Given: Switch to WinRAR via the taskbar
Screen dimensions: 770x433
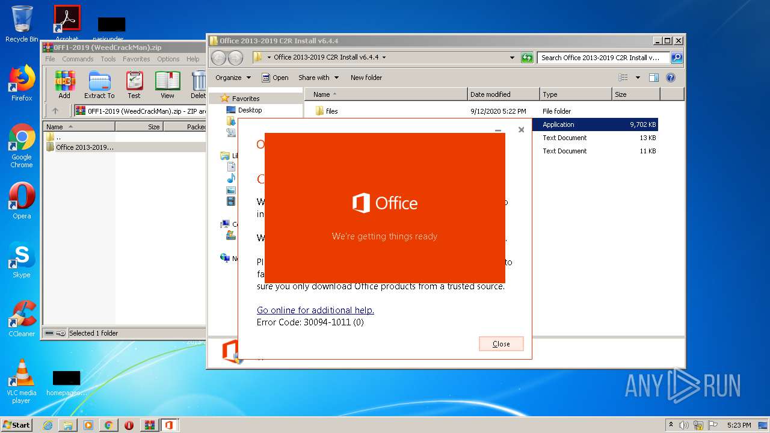Looking at the screenshot, I should click(150, 425).
